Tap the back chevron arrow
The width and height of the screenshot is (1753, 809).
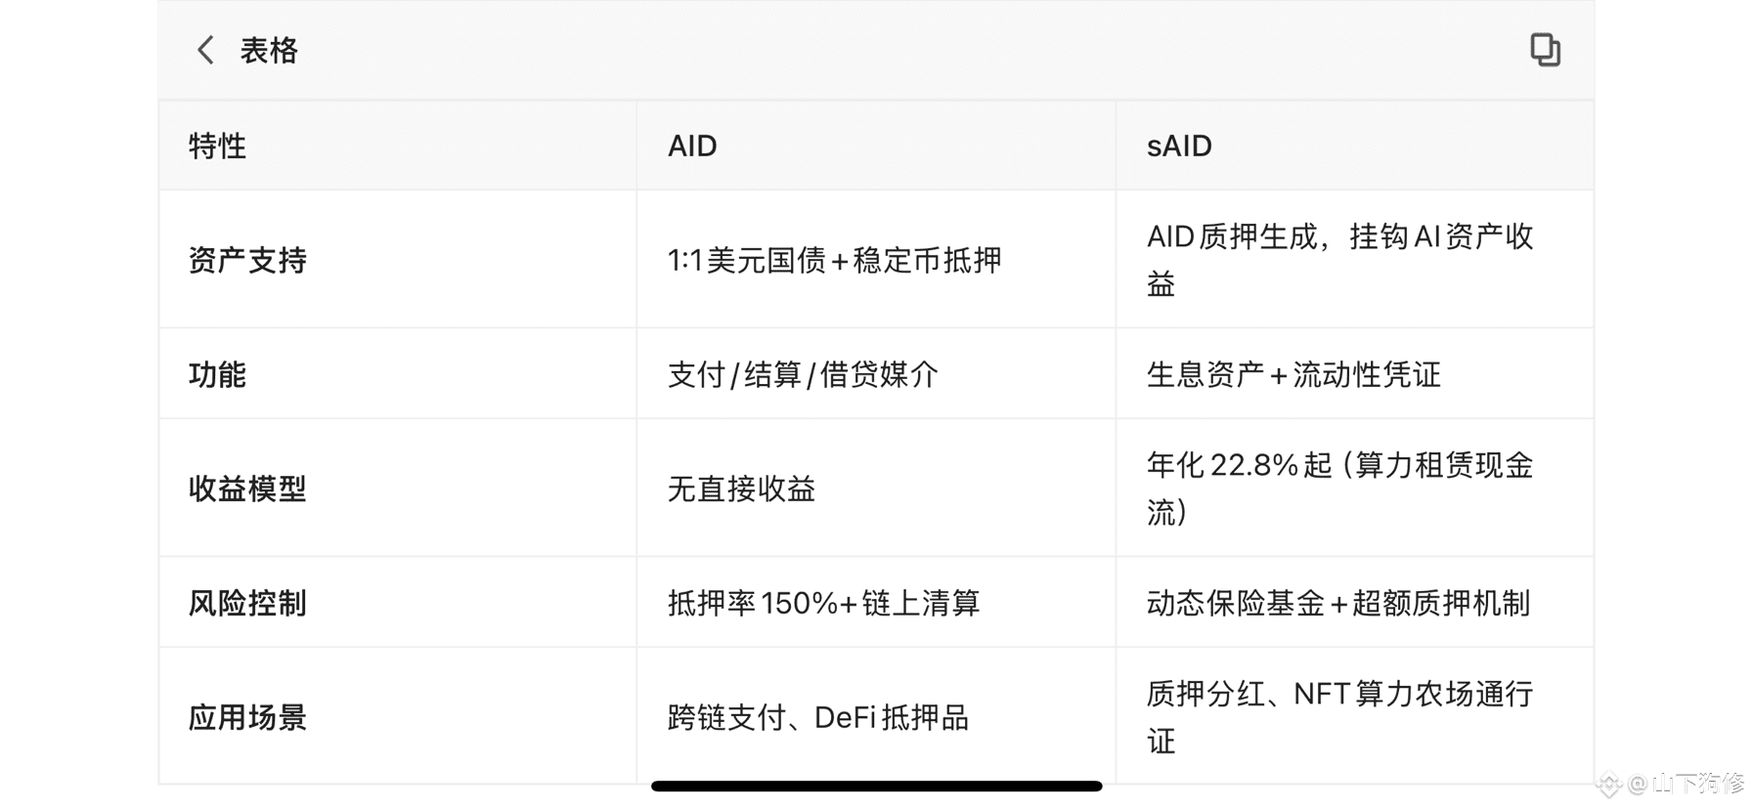click(205, 50)
